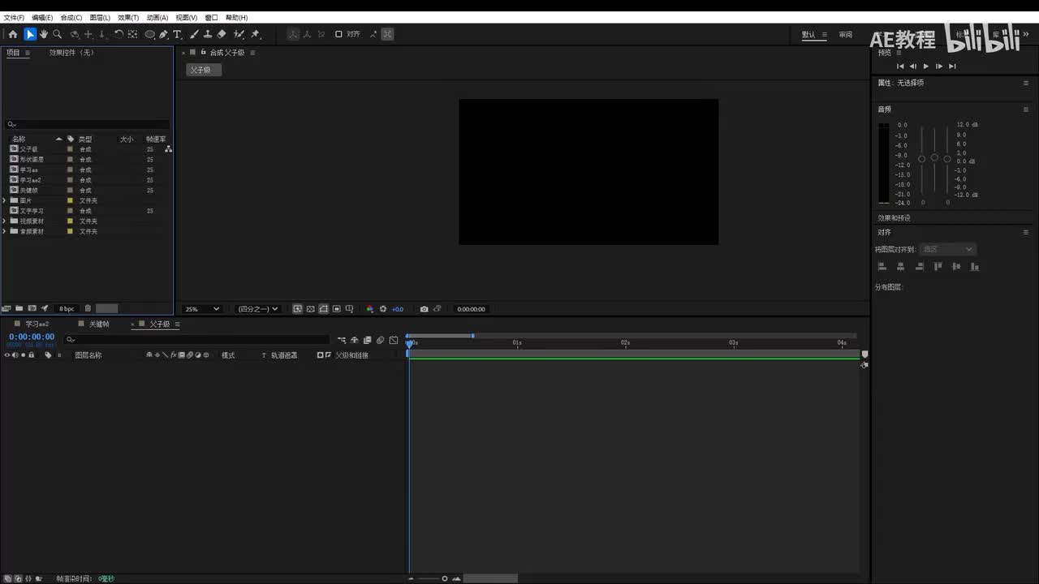The height and width of the screenshot is (584, 1039).
Task: Click the frame blending icon in timeline header
Action: 367,340
